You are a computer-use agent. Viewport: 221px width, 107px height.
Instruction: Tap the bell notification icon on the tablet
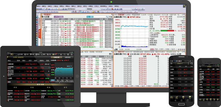tap(53, 54)
